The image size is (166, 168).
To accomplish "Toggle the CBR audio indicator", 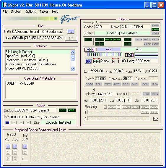I will 63,110.
